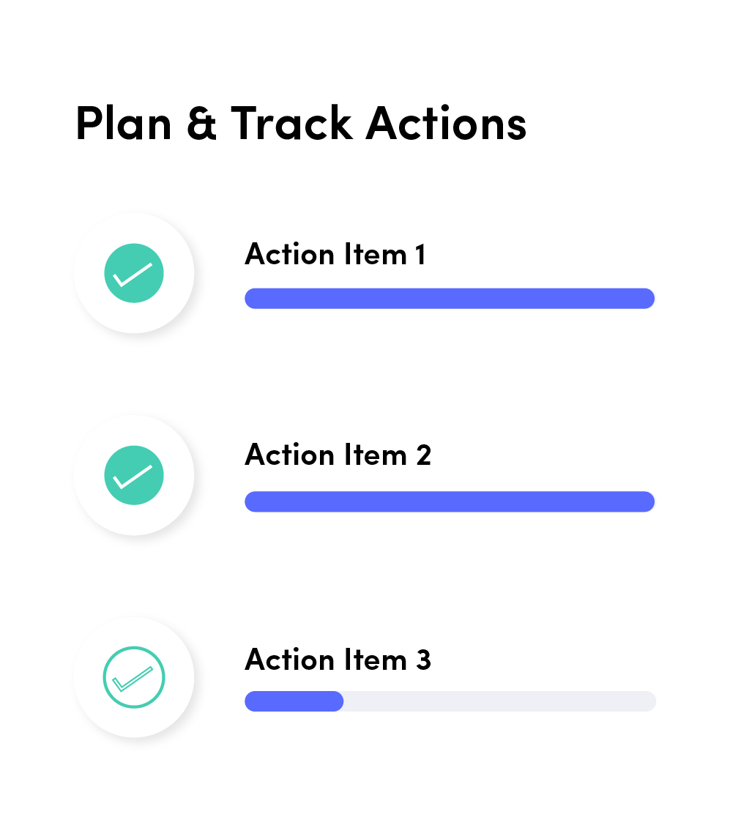The height and width of the screenshot is (836, 730).
Task: Click the word "Track" in the heading
Action: (x=291, y=123)
